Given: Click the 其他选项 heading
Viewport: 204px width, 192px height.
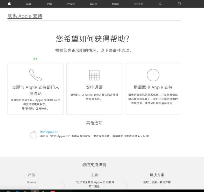Looking at the screenshot, I should (94, 123).
